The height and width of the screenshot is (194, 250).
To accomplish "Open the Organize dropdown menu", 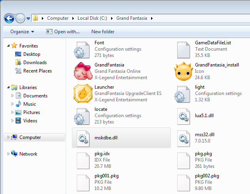I will [x=22, y=32].
